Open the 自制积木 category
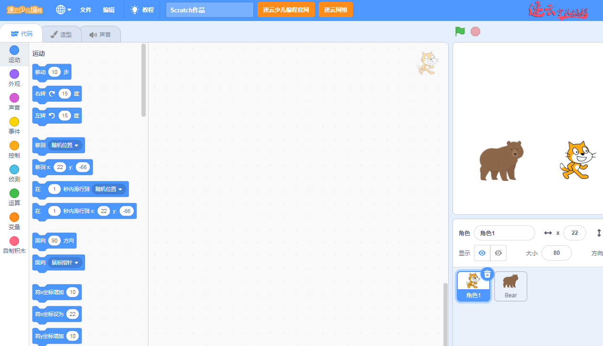Screen dimensions: 603x346 coord(14,241)
